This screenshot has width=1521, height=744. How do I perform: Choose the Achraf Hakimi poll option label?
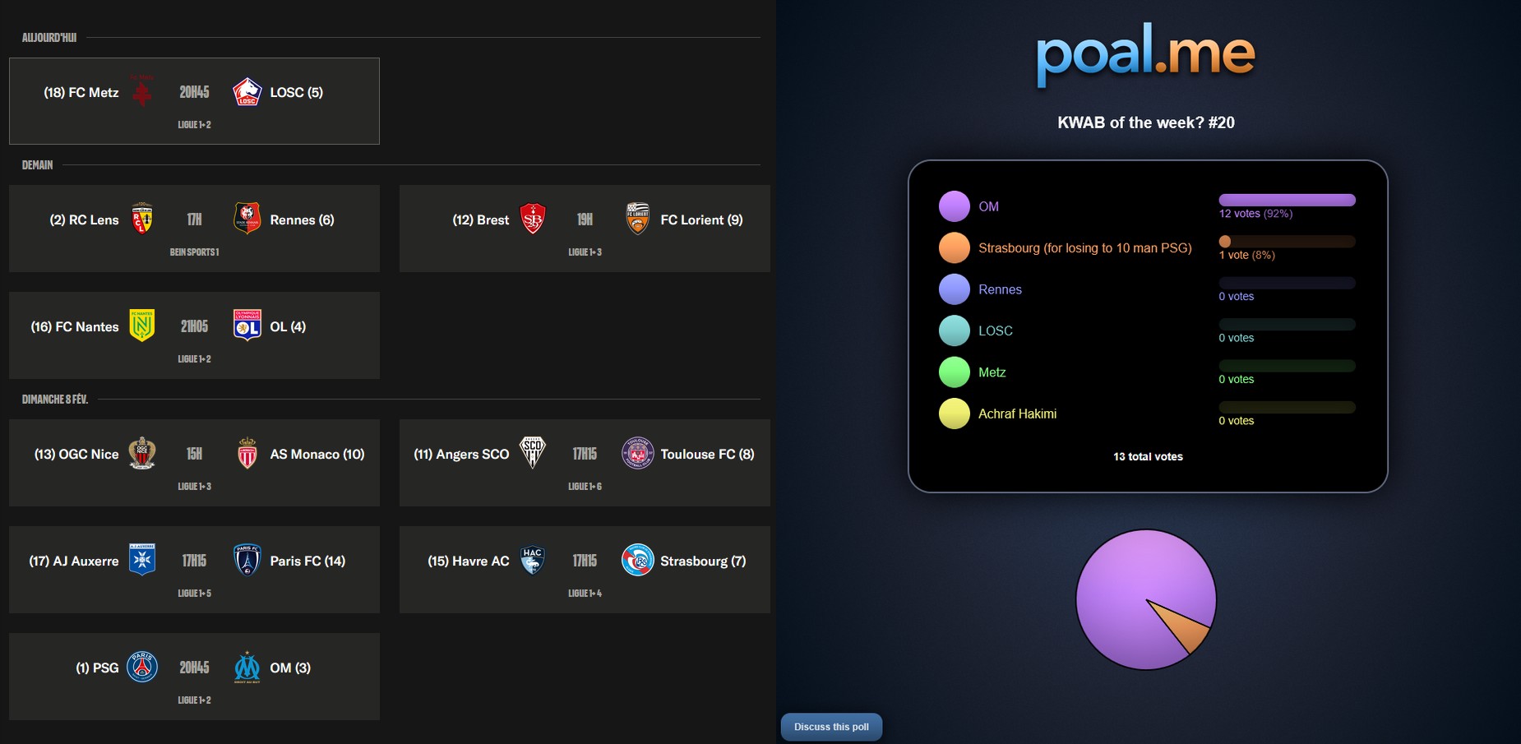coord(1017,414)
